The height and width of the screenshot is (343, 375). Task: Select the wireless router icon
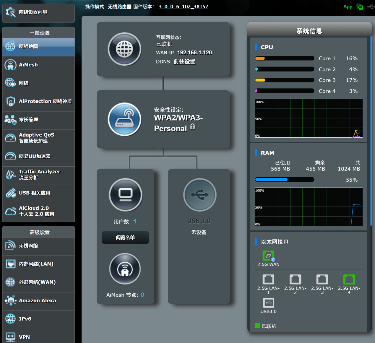(124, 119)
